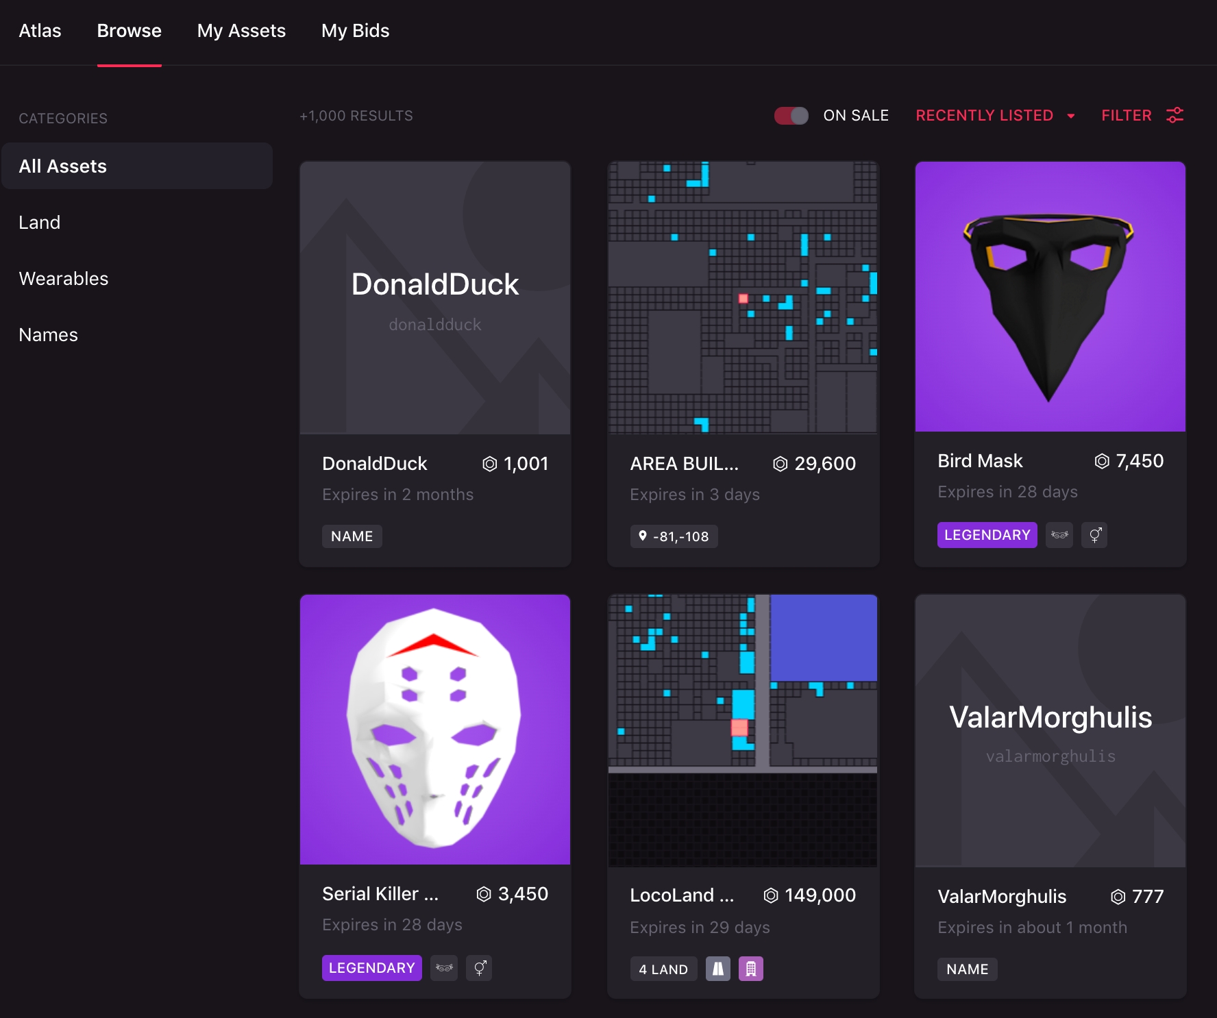Open the Filter options panel
This screenshot has width=1217, height=1018.
coord(1127,116)
